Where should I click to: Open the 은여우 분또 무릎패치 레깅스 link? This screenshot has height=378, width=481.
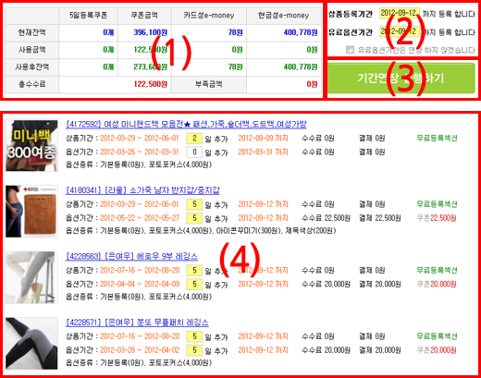click(x=137, y=323)
